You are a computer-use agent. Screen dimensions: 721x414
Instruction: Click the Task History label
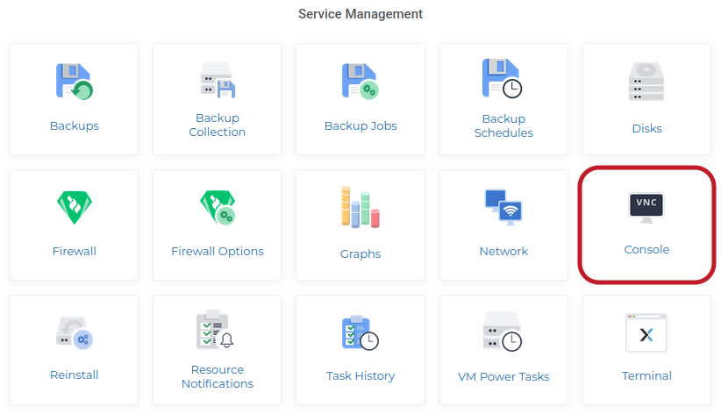[360, 375]
